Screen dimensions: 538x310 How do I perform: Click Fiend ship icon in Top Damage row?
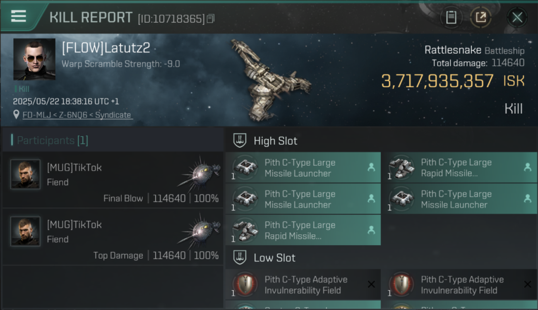(199, 229)
